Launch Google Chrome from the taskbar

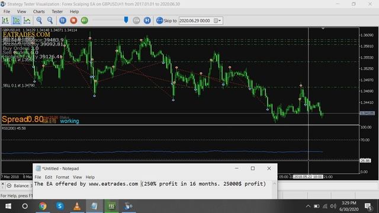coord(43,206)
